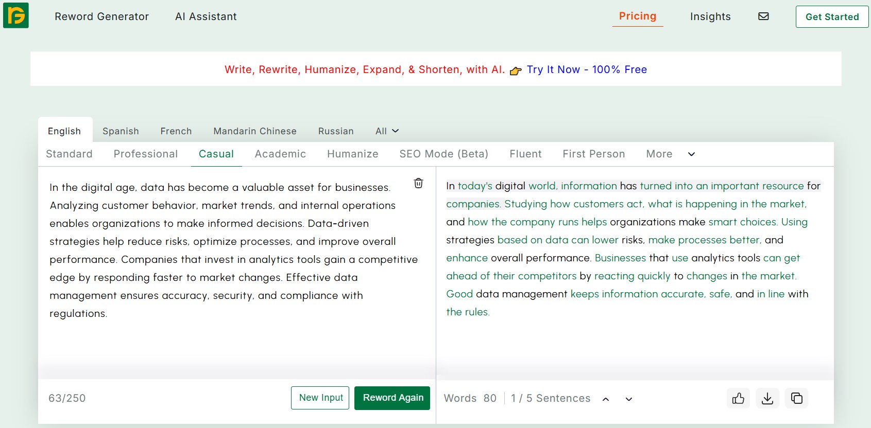871x428 pixels.
Task: Select the First Person mode
Action: click(594, 154)
